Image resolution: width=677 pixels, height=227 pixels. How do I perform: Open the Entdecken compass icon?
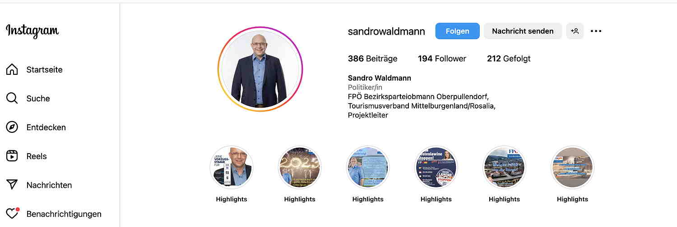pyautogui.click(x=12, y=127)
